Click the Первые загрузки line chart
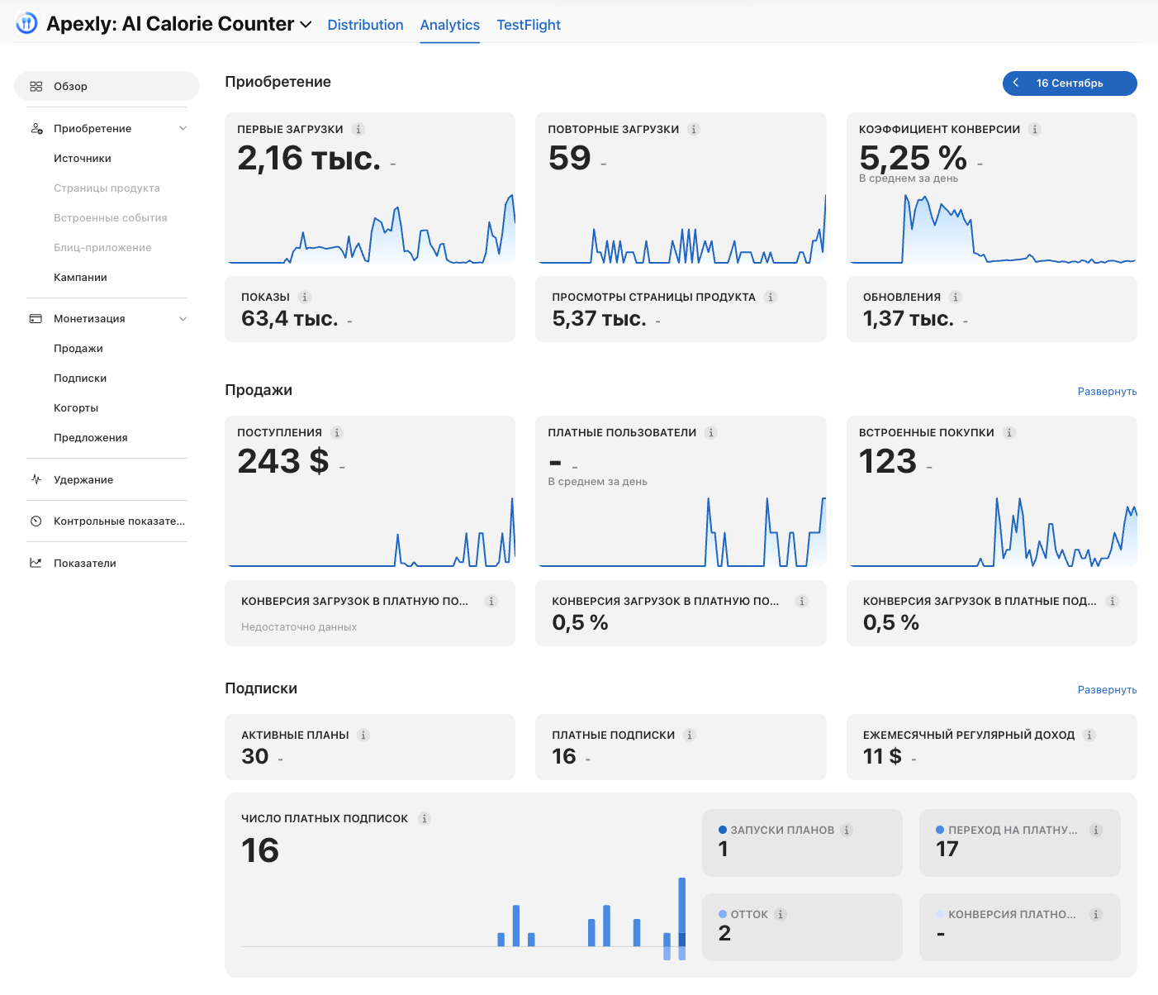 tap(370, 228)
